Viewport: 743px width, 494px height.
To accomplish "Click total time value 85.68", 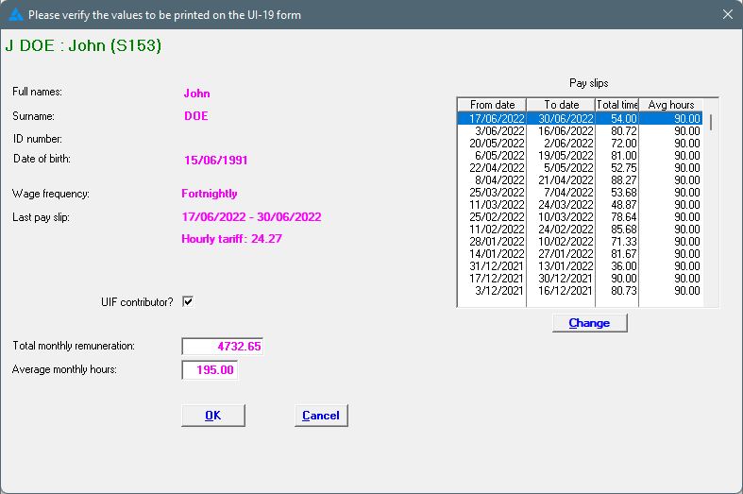I will click(x=624, y=230).
